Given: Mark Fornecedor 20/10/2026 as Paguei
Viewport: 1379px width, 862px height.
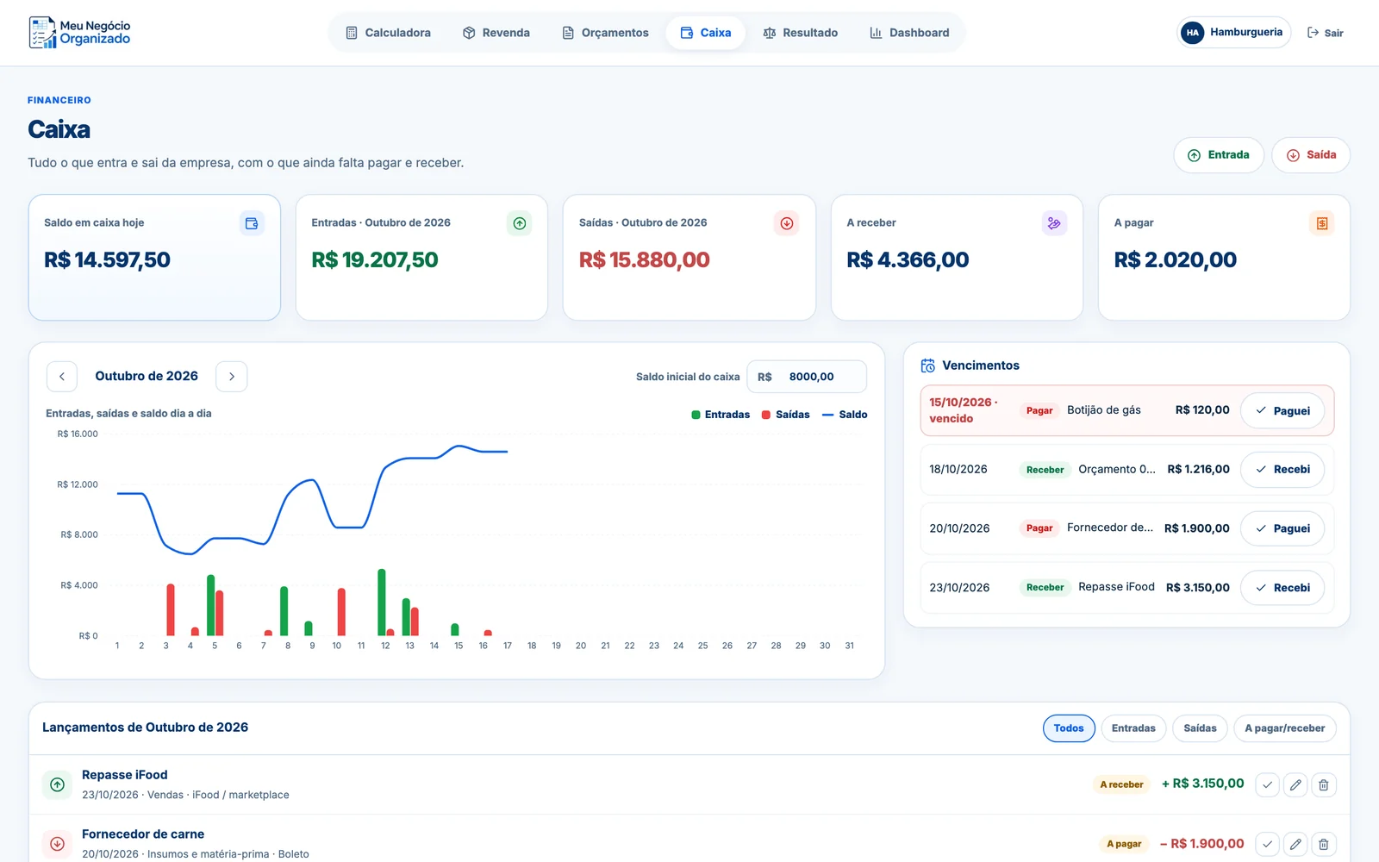Looking at the screenshot, I should [1282, 528].
